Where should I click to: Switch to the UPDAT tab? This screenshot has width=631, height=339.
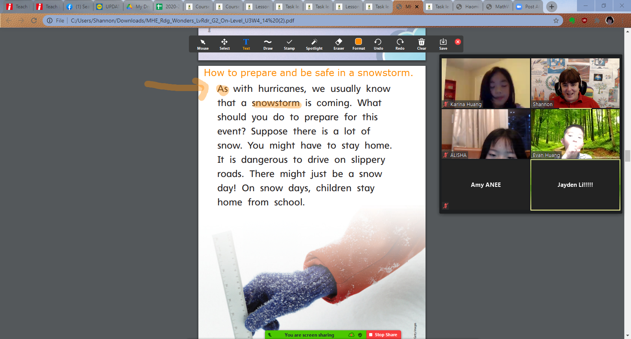pos(108,6)
